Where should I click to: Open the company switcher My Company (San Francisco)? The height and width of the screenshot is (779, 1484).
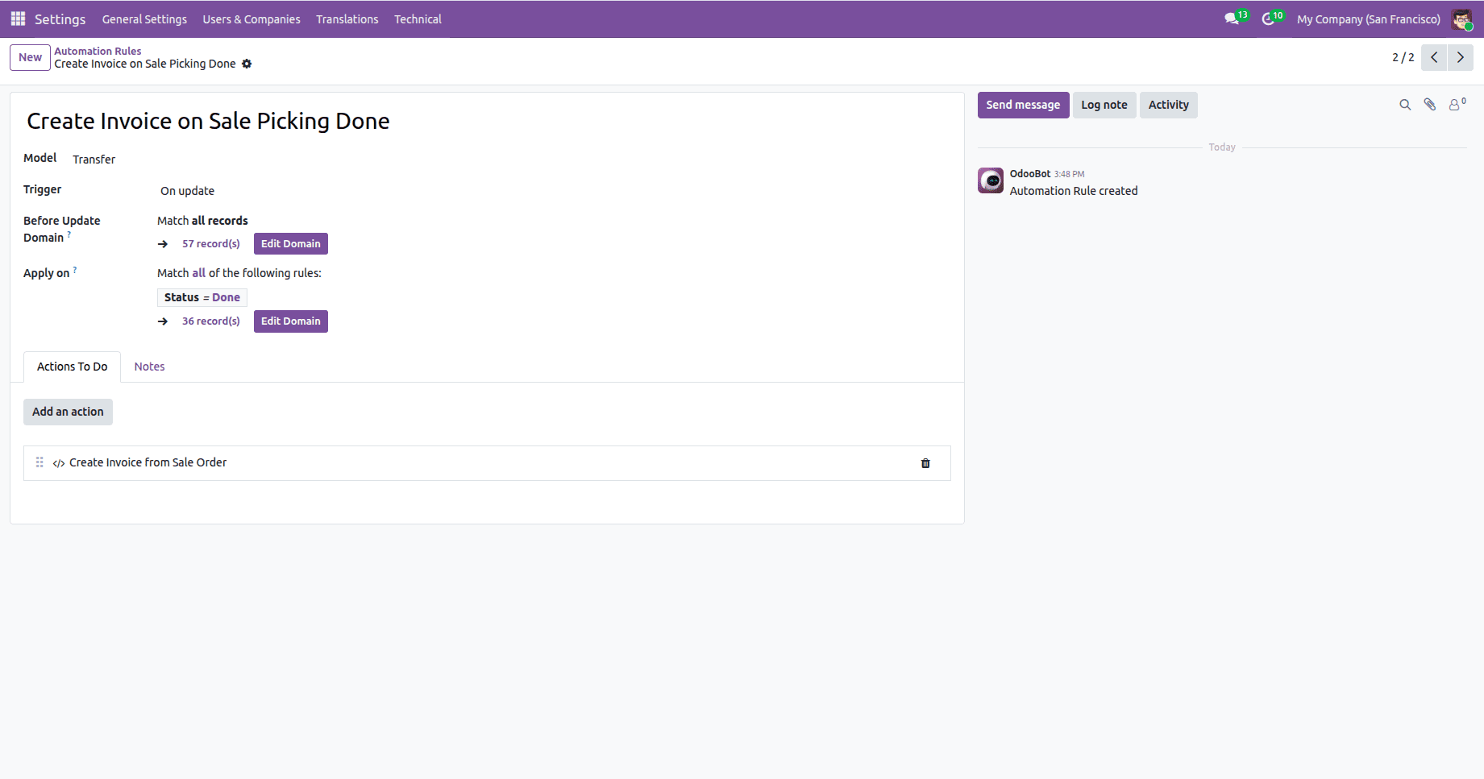coord(1369,19)
